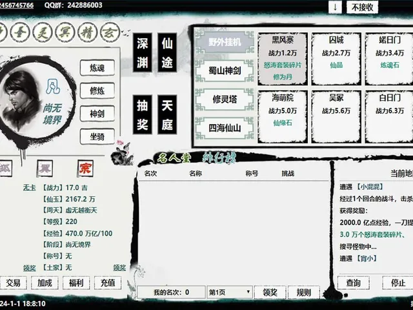
Task: Open the 修炼 panel
Action: (x=97, y=91)
